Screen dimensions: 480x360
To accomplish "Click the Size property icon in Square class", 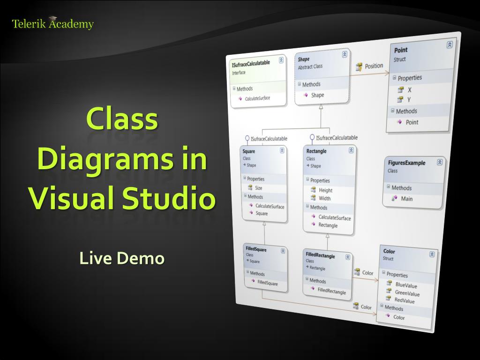I will pos(250,187).
